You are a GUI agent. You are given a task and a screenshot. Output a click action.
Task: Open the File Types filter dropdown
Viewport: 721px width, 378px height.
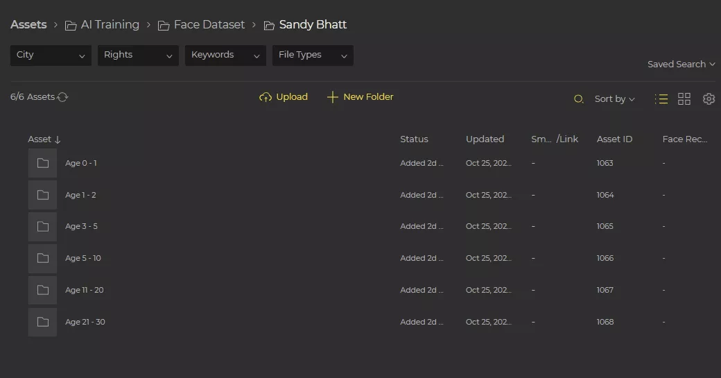click(313, 55)
